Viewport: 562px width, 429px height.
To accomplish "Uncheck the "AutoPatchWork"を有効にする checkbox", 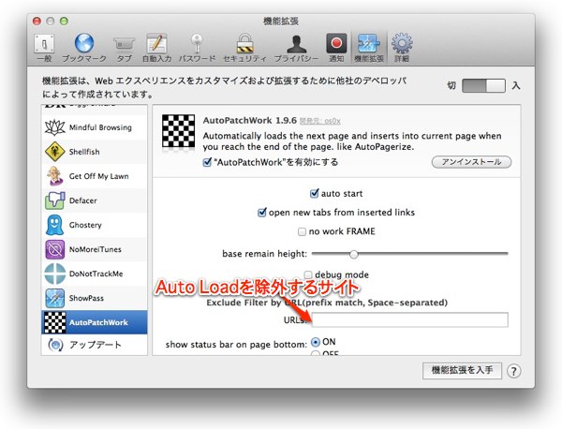I will tap(207, 162).
